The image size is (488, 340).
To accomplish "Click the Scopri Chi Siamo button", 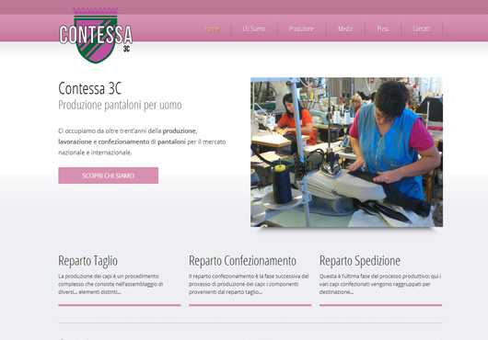I will [x=109, y=176].
